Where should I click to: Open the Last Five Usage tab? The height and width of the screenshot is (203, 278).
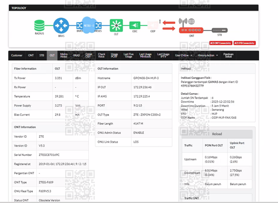point(128,55)
